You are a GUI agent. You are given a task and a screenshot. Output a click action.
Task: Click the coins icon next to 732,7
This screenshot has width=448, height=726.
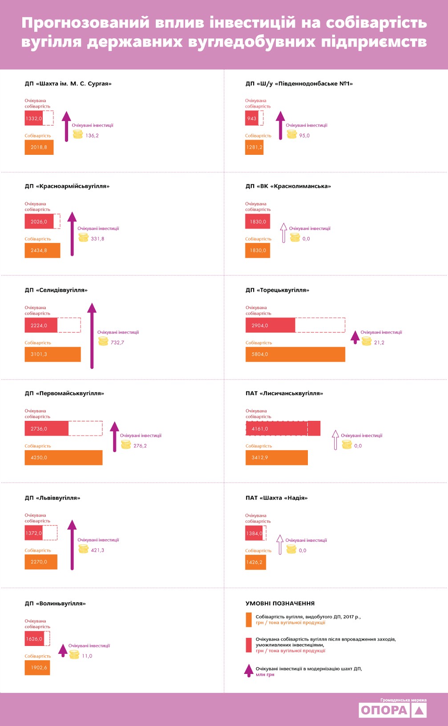[103, 341]
